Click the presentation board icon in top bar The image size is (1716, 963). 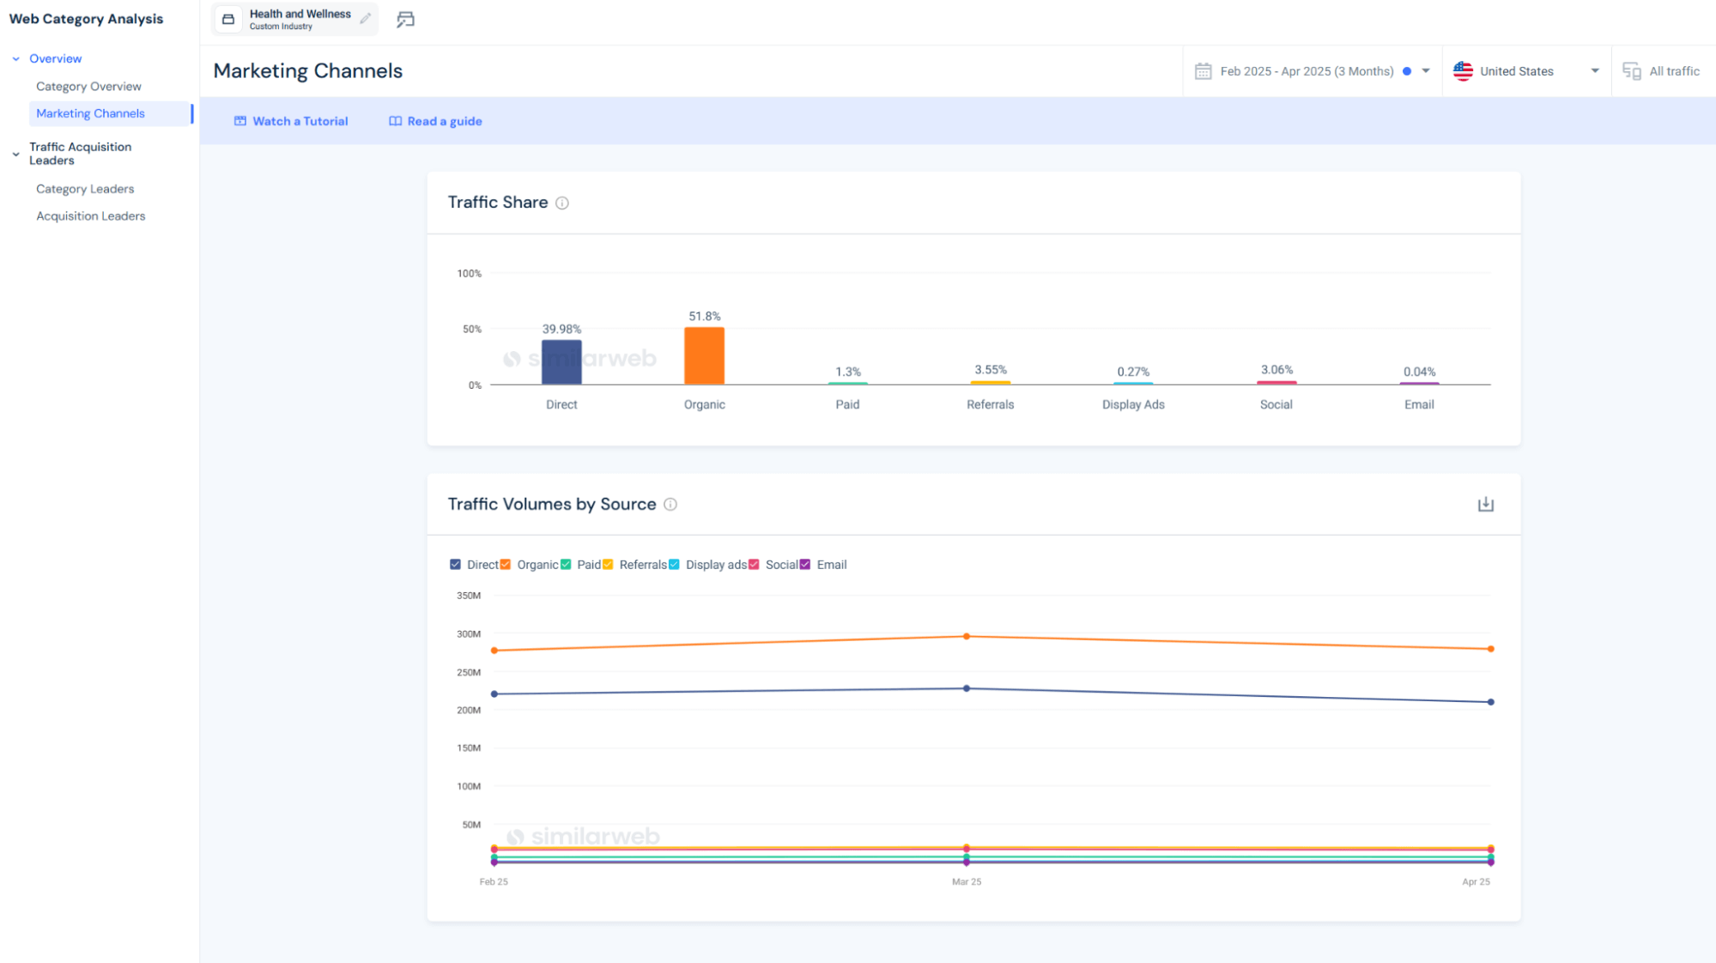(405, 19)
